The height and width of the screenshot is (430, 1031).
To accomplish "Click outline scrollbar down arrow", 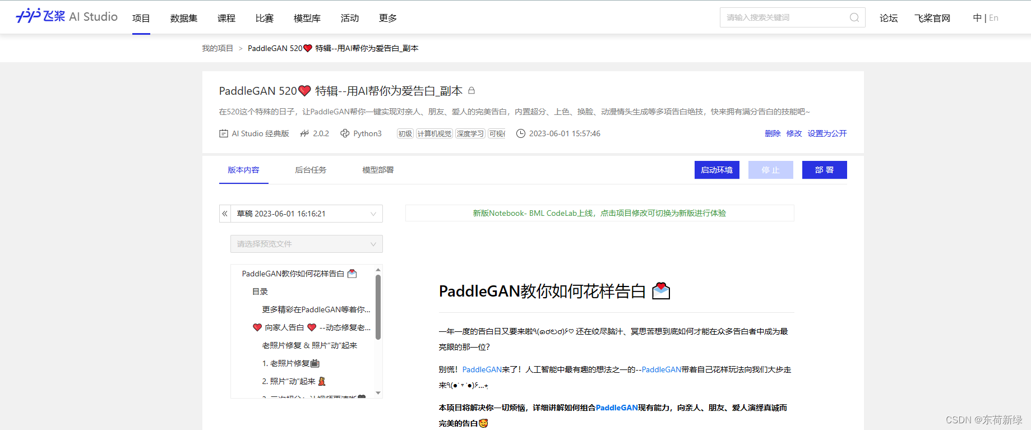I will click(378, 393).
